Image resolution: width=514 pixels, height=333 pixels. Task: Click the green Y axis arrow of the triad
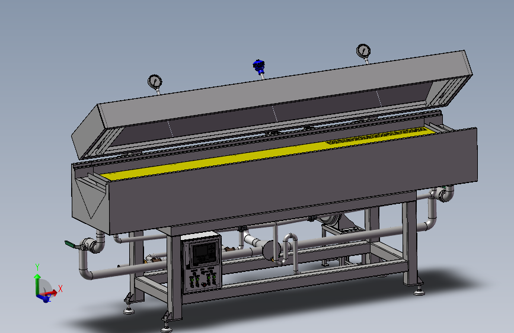pyautogui.click(x=37, y=283)
